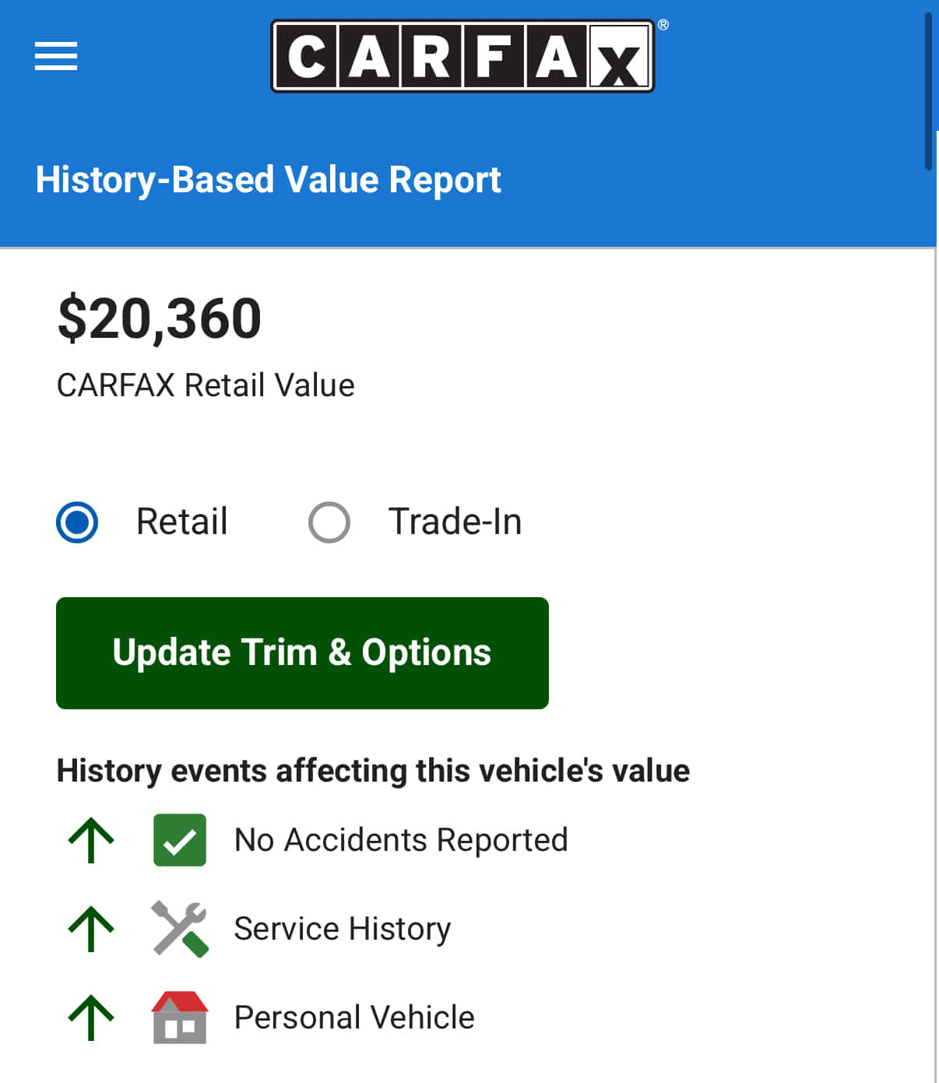Image resolution: width=939 pixels, height=1083 pixels.
Task: Click the green checkmark accident icon
Action: [x=180, y=840]
